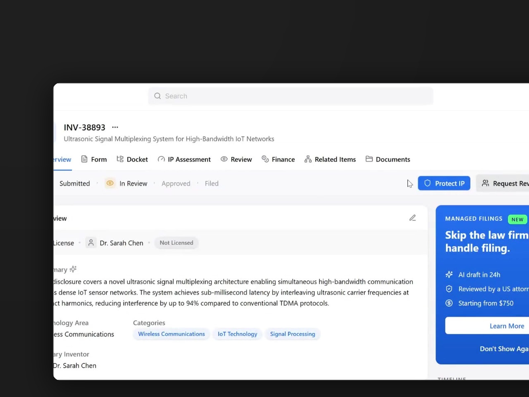Click the pencil edit icon in overview card

tap(412, 218)
